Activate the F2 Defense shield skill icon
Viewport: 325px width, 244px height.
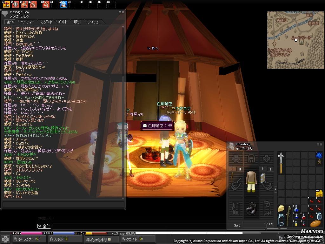pyautogui.click(x=16, y=4)
